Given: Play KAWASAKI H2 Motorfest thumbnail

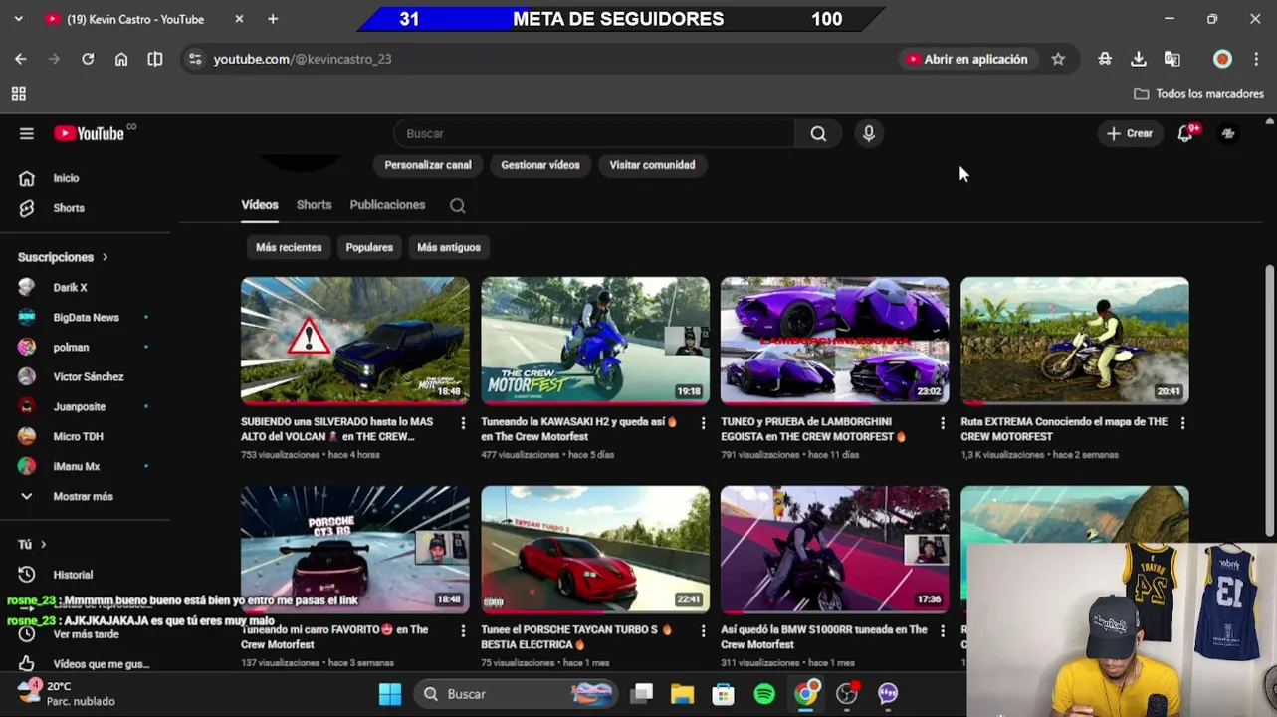Looking at the screenshot, I should [x=595, y=341].
